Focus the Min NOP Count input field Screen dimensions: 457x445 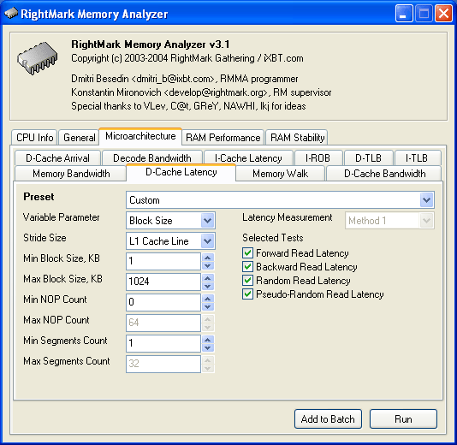[x=163, y=302]
